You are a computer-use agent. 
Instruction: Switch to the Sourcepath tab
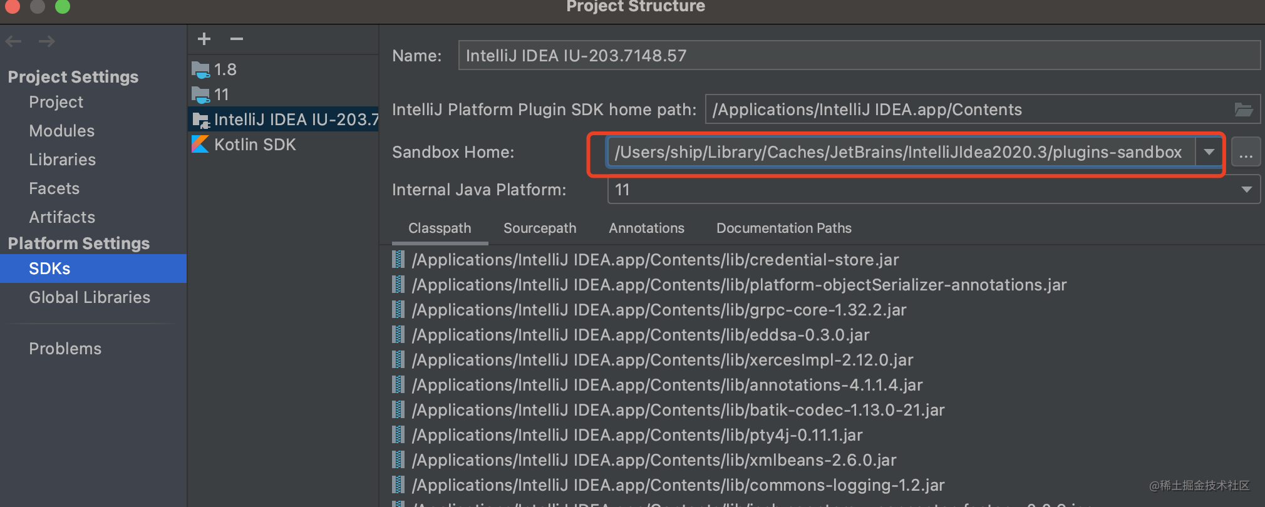point(540,228)
